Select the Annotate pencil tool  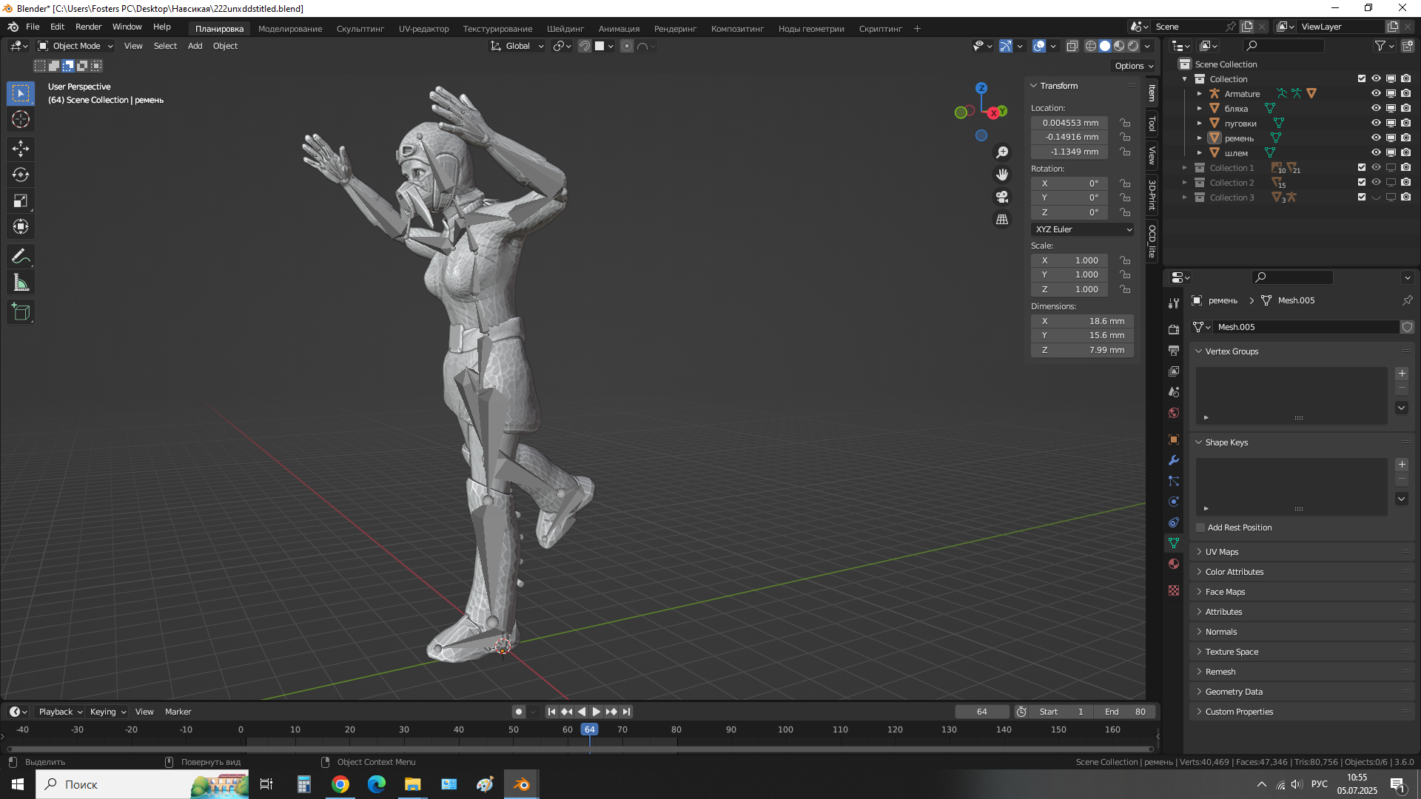[x=21, y=257]
